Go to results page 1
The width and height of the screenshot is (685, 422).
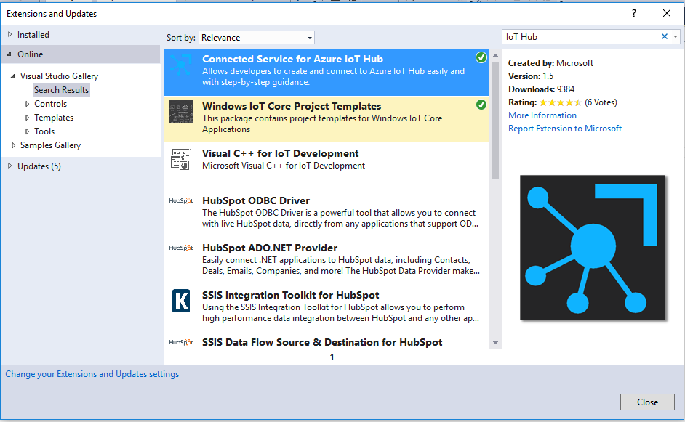[x=332, y=357]
